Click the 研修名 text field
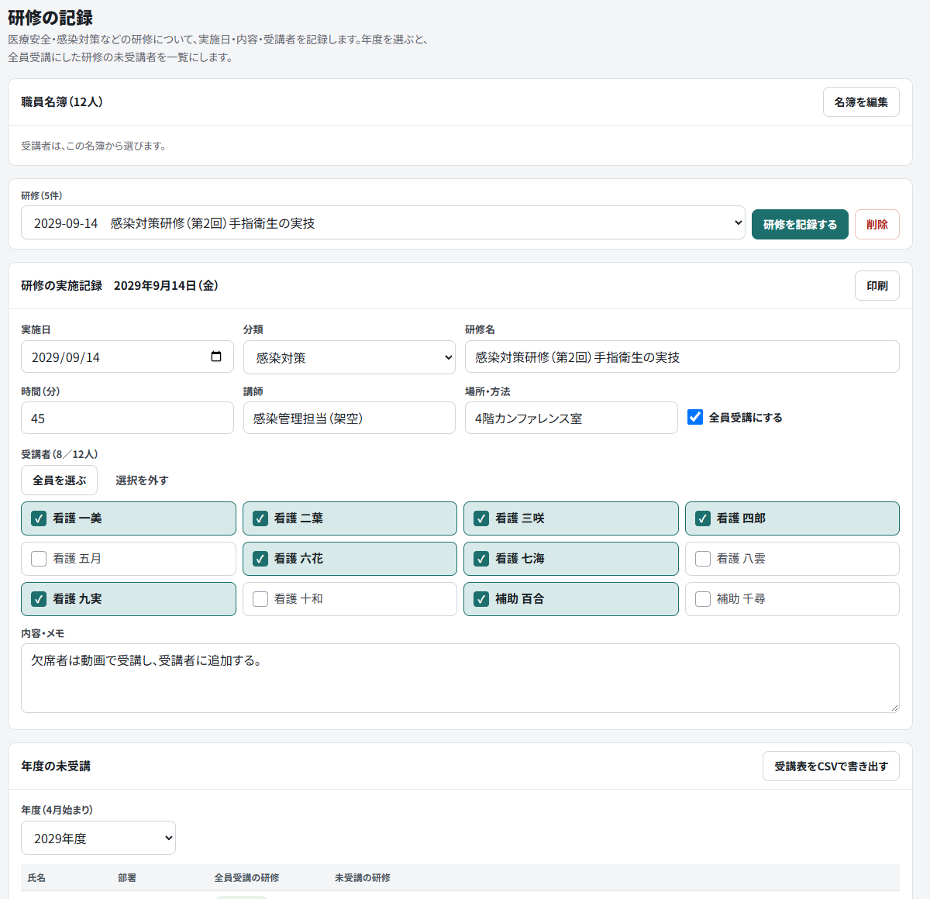 (x=682, y=356)
